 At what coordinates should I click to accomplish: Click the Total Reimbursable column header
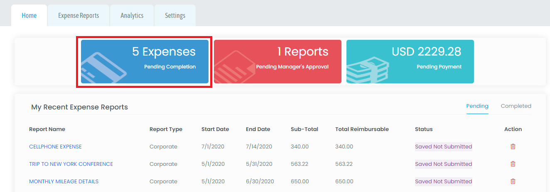[x=362, y=129]
